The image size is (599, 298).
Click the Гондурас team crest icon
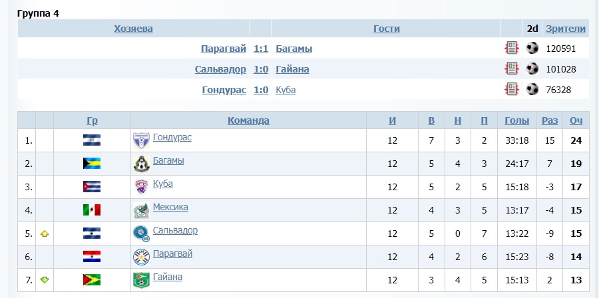click(141, 140)
